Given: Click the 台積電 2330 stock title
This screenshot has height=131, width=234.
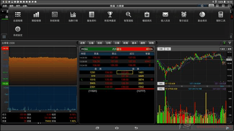Looking at the screenshot, I should pos(8,43).
